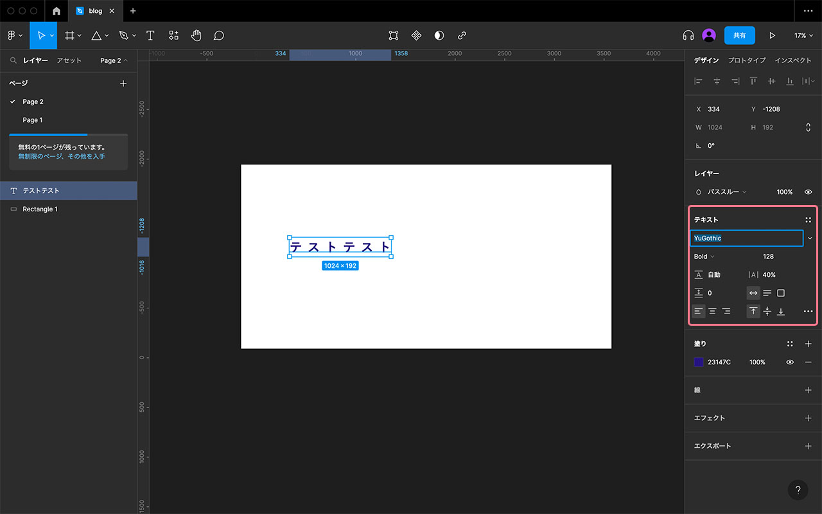822x514 pixels.
Task: Select the Rectangle 1 layer
Action: coord(40,209)
